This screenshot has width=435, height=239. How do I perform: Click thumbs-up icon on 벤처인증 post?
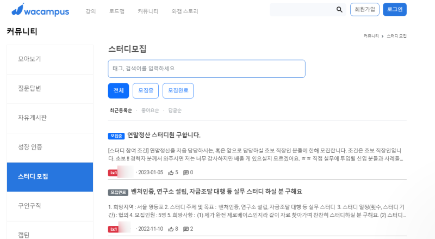171,229
